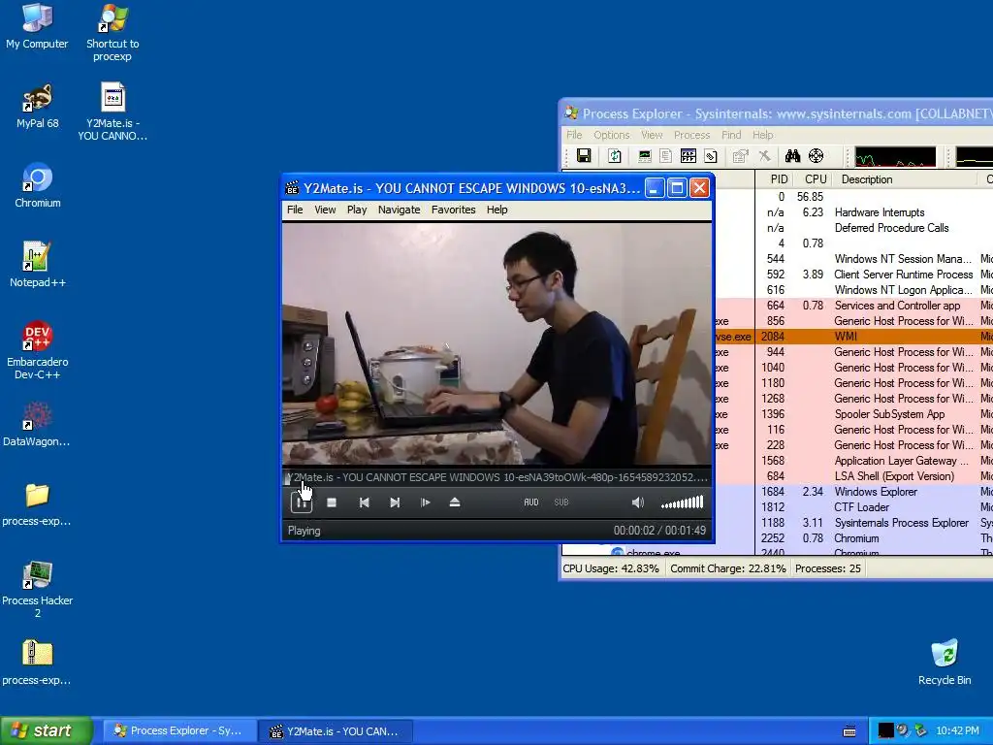This screenshot has height=745, width=993.
Task: Click the Refresh icon in Process Explorer toolbar
Action: [614, 156]
